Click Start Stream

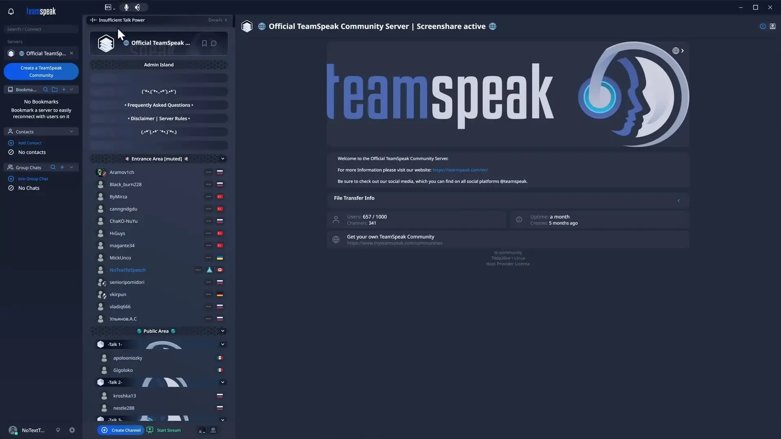[164, 430]
